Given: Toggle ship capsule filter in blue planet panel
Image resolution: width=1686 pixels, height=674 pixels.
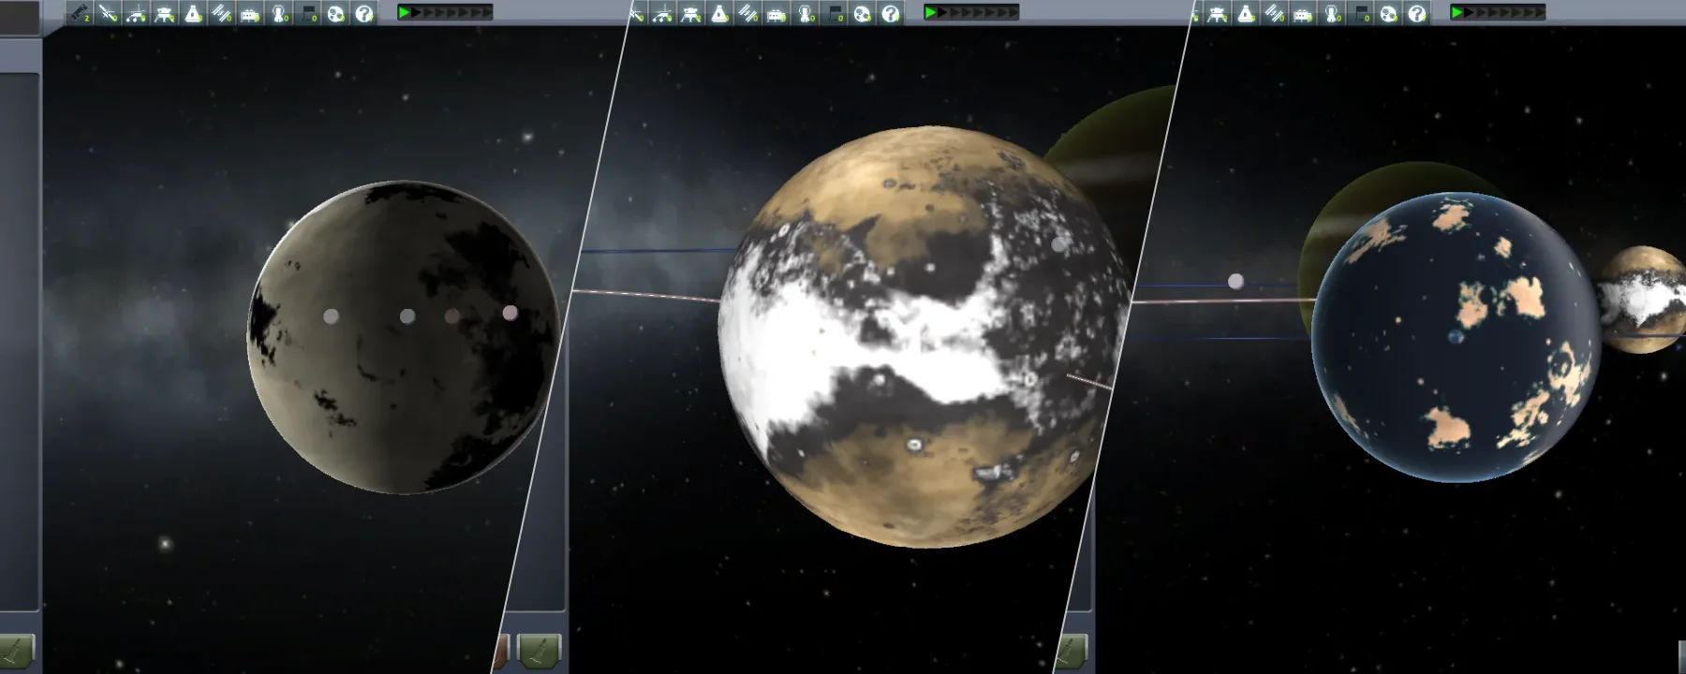Looking at the screenshot, I should (x=1246, y=13).
